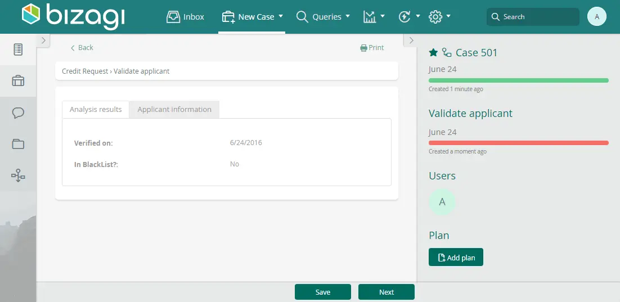Click the In BlackList value No
Screen dimensions: 620x302
point(235,164)
